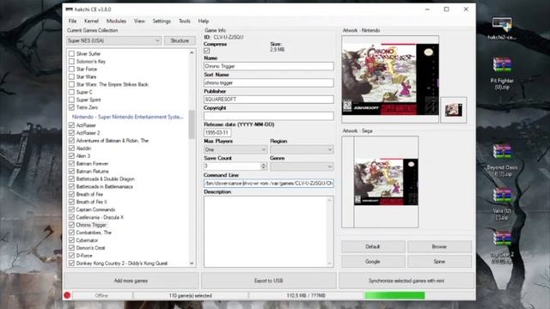The image size is (550, 309).
Task: Open the Genre dropdown
Action: [x=302, y=167]
